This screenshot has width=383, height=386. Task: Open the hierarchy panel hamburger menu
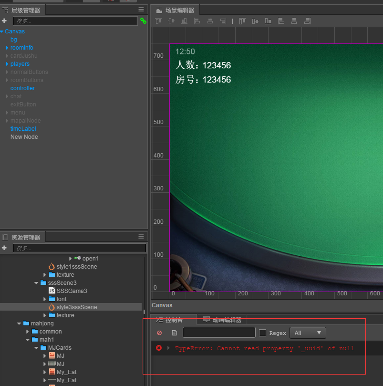pos(141,10)
